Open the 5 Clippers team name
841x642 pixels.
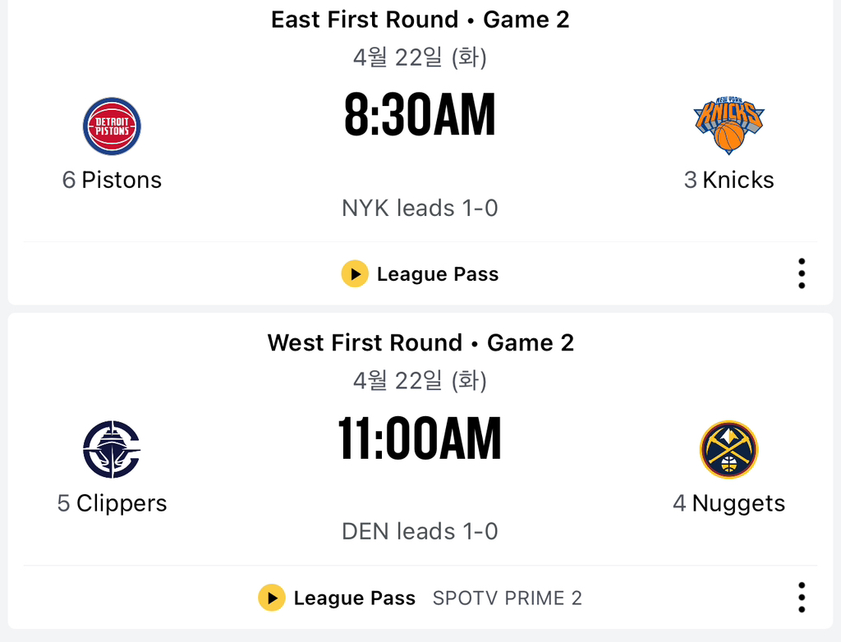[112, 503]
